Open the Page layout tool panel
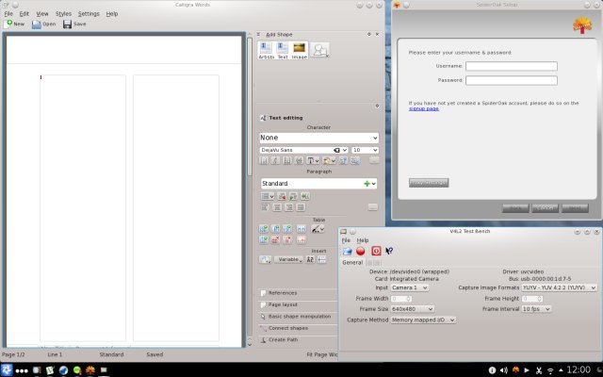 (283, 304)
